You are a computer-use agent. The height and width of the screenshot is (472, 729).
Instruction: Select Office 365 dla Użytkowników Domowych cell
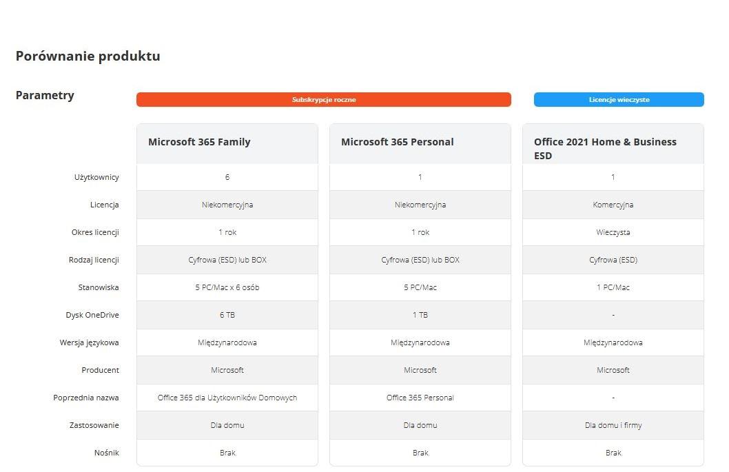227,398
